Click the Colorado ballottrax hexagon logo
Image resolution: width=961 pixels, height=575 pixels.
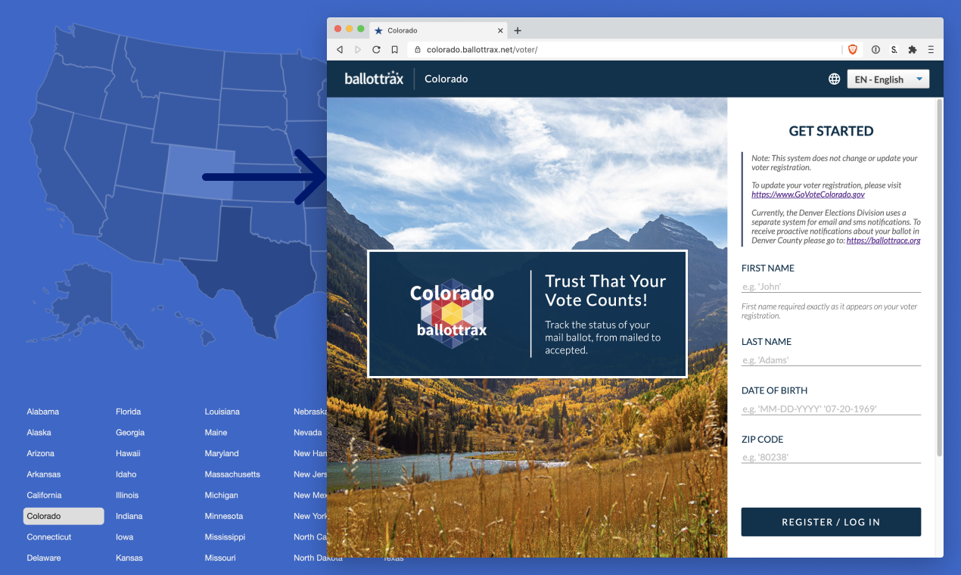(x=452, y=313)
